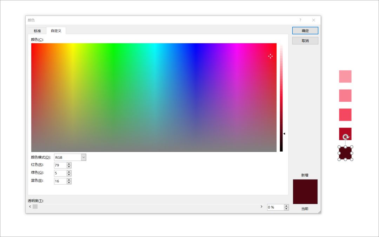Image resolution: width=379 pixels, height=237 pixels.
Task: Decrease the 绿色 value with down arrow
Action: pyautogui.click(x=69, y=175)
